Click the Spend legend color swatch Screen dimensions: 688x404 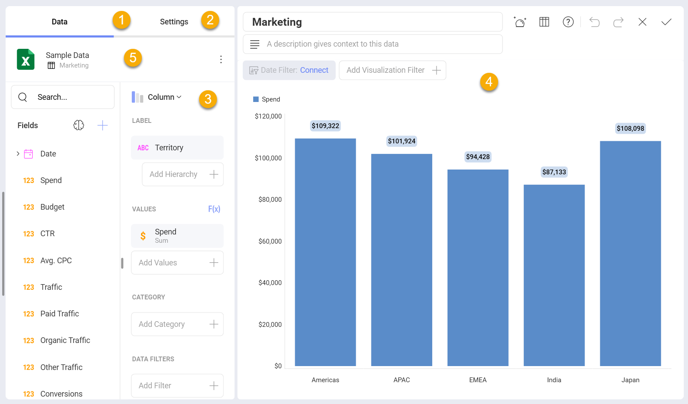pyautogui.click(x=256, y=99)
